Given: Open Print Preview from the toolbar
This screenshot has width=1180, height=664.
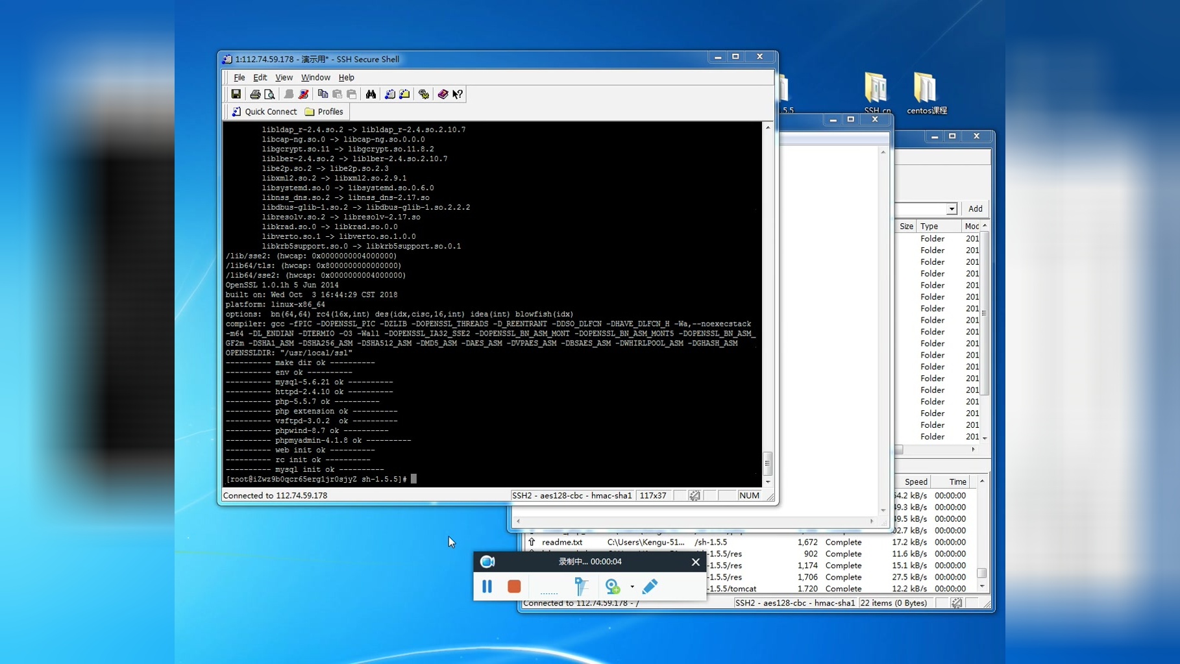Looking at the screenshot, I should [x=269, y=94].
